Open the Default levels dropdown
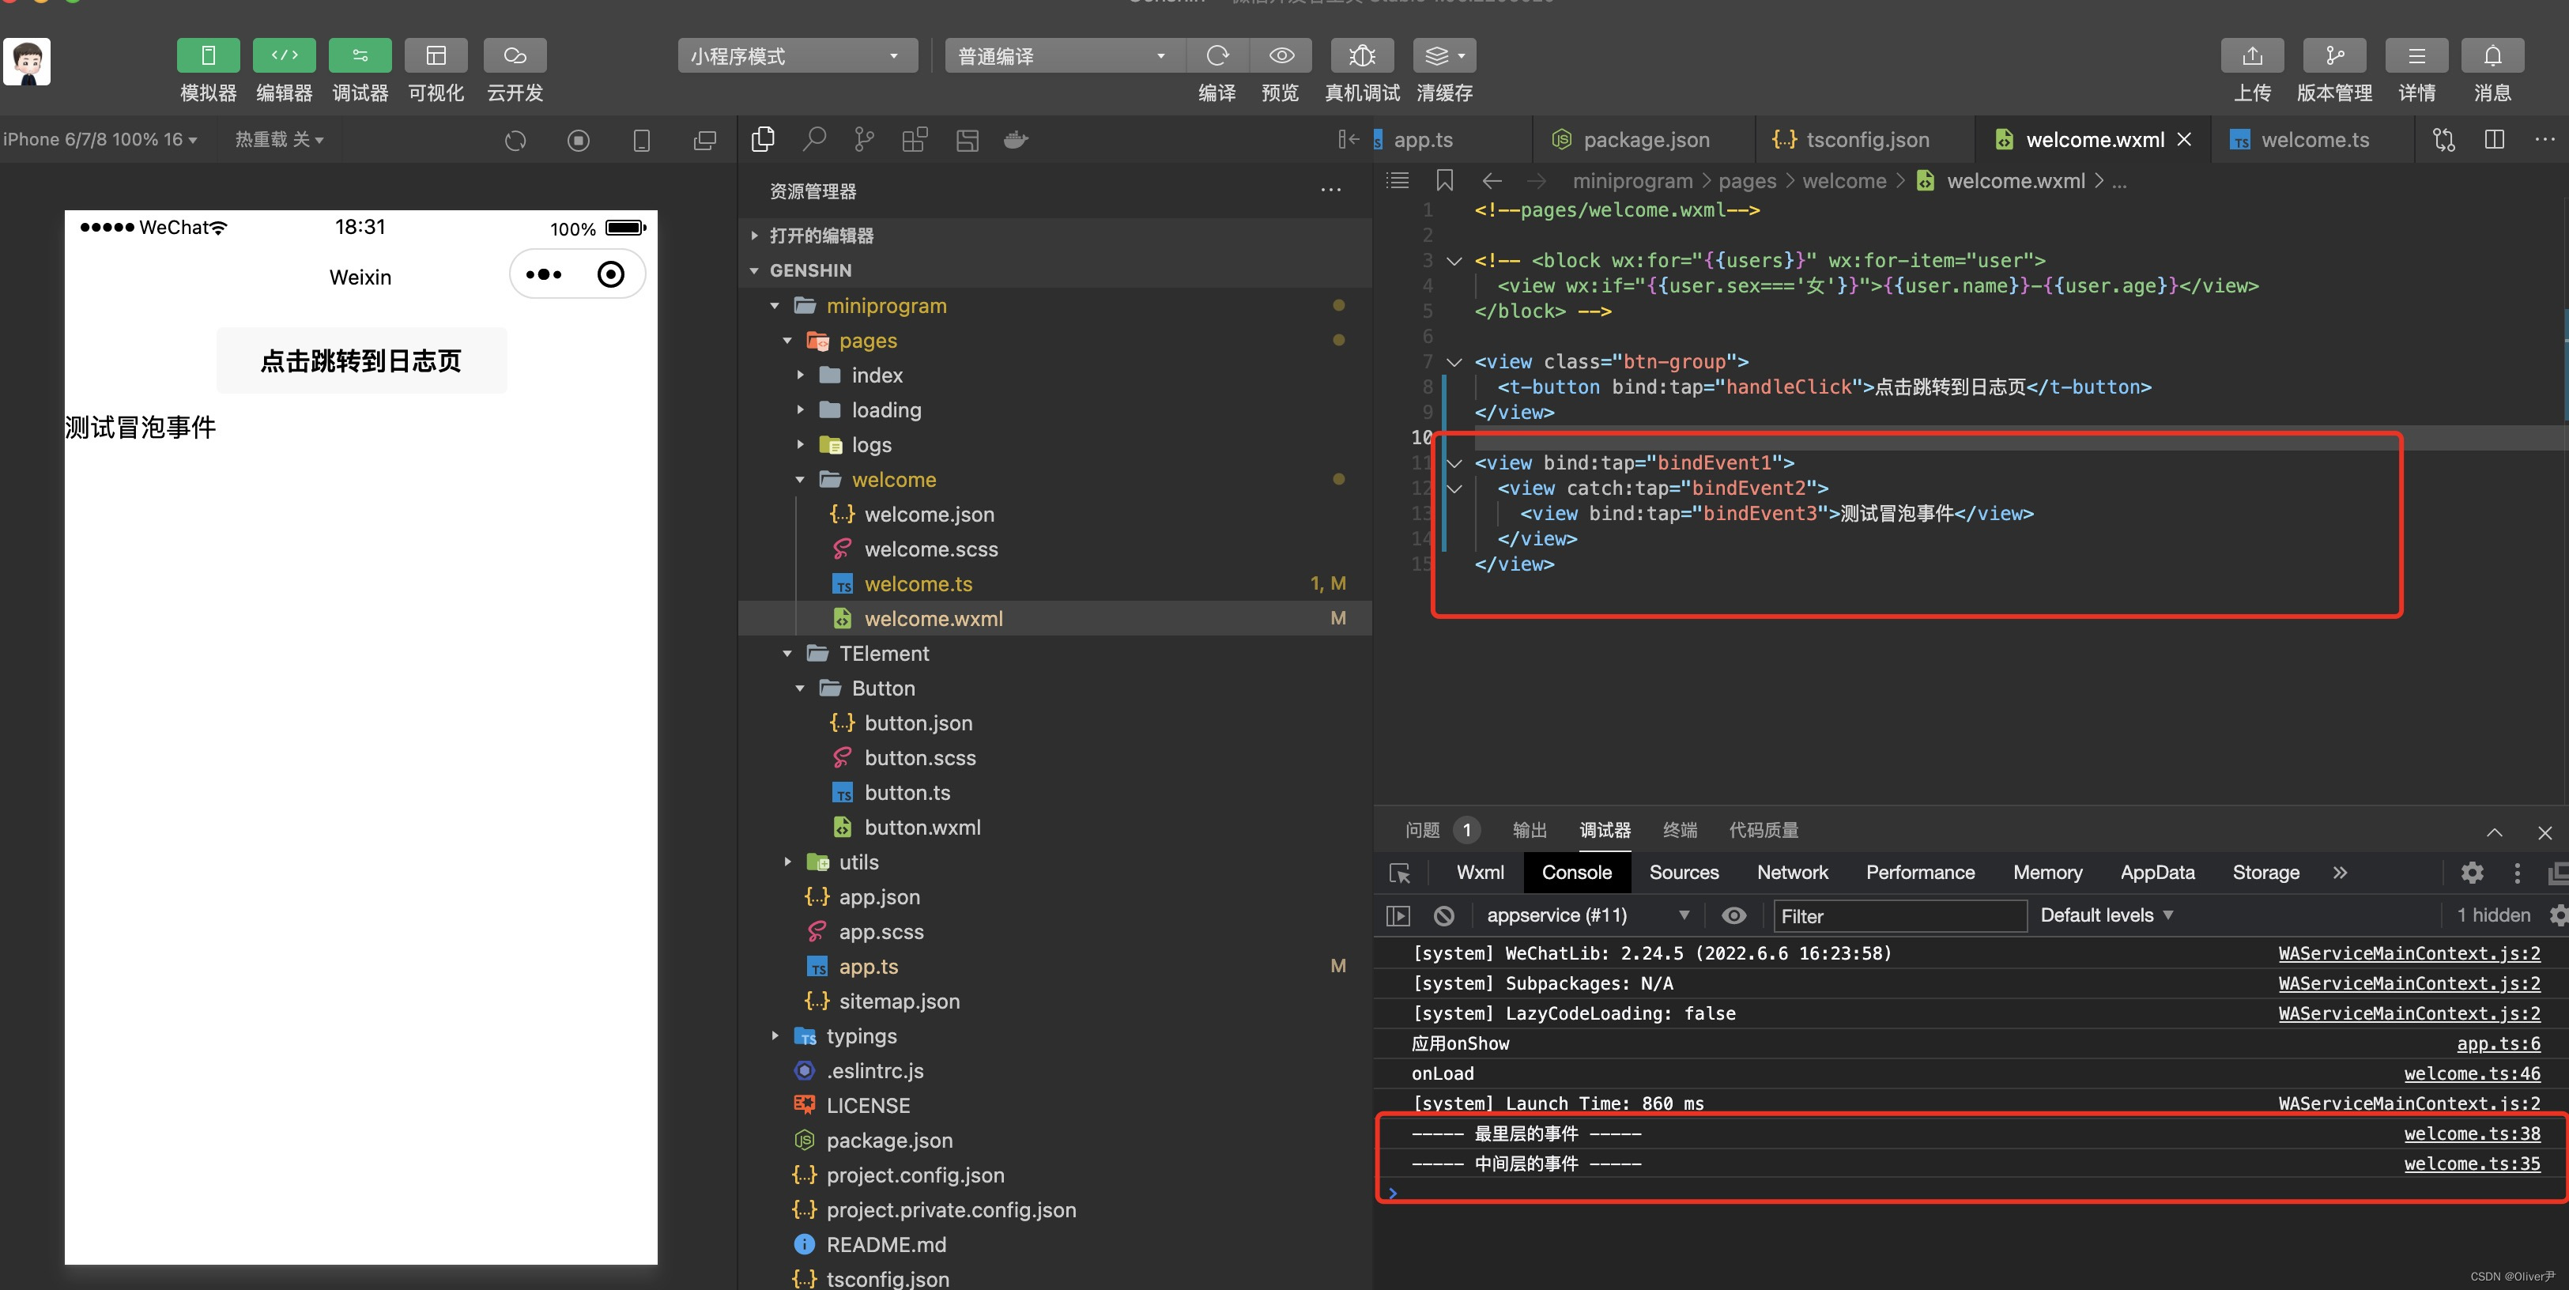 click(2105, 915)
